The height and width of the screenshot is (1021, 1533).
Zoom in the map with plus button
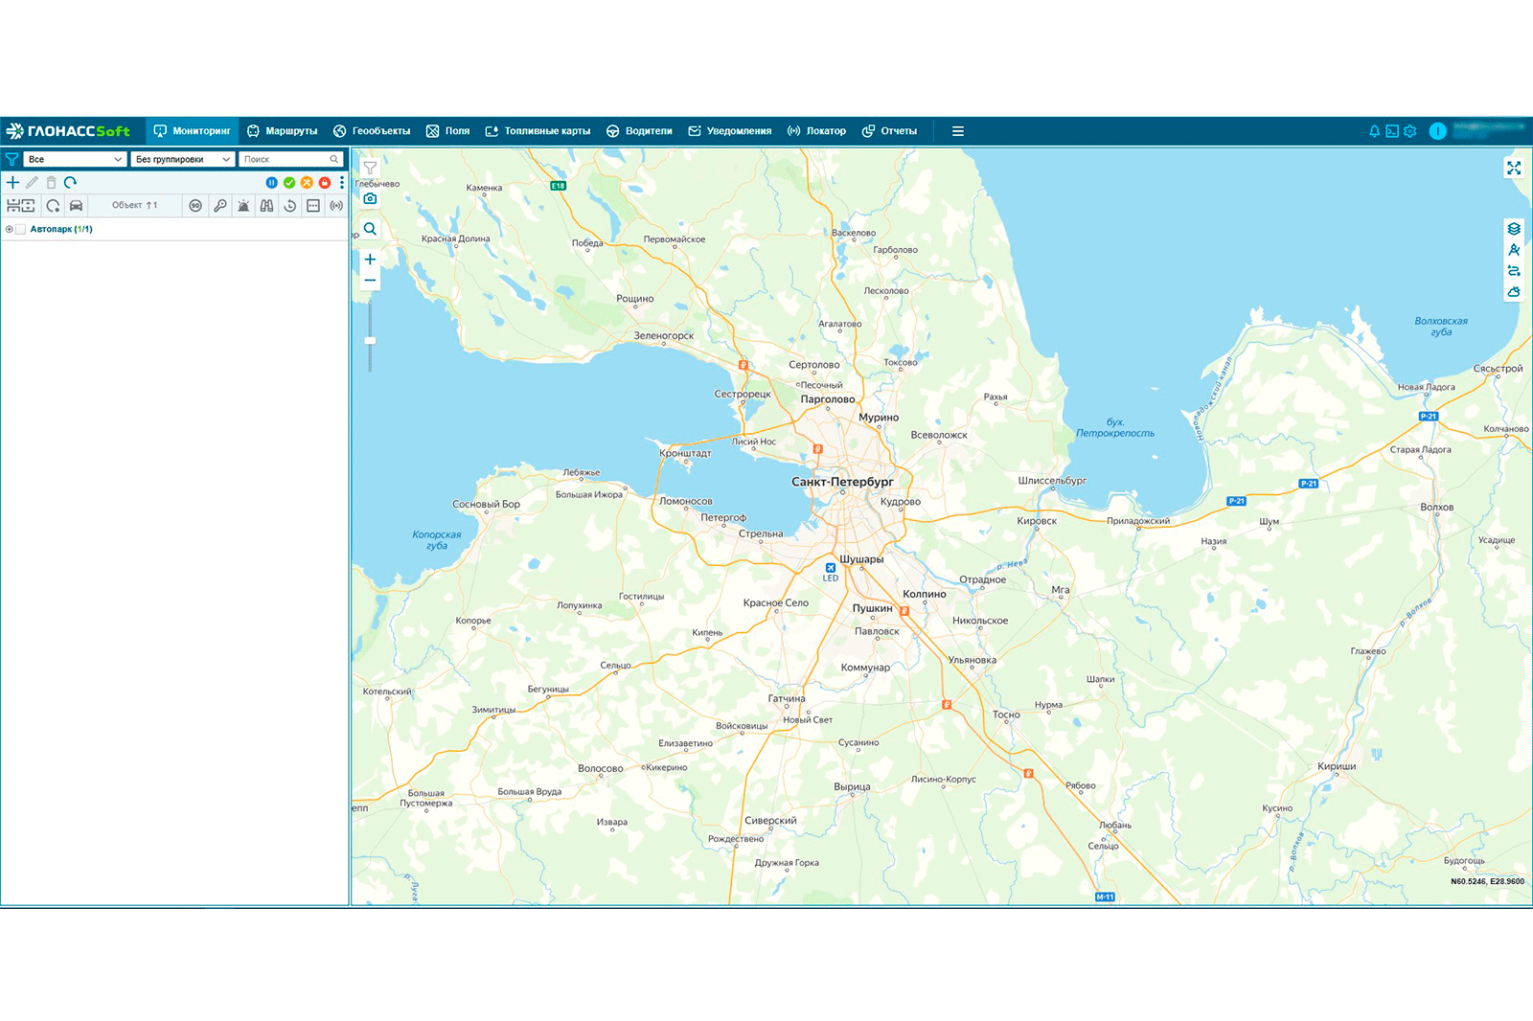[x=370, y=260]
